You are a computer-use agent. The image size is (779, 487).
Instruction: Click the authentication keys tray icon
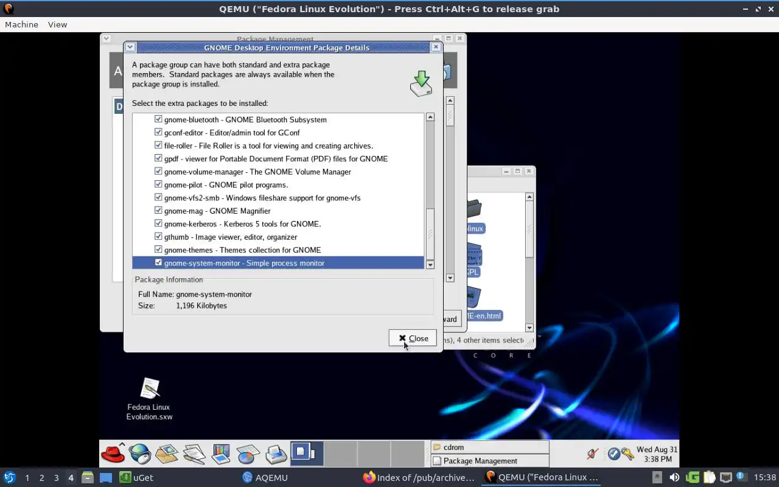click(627, 454)
